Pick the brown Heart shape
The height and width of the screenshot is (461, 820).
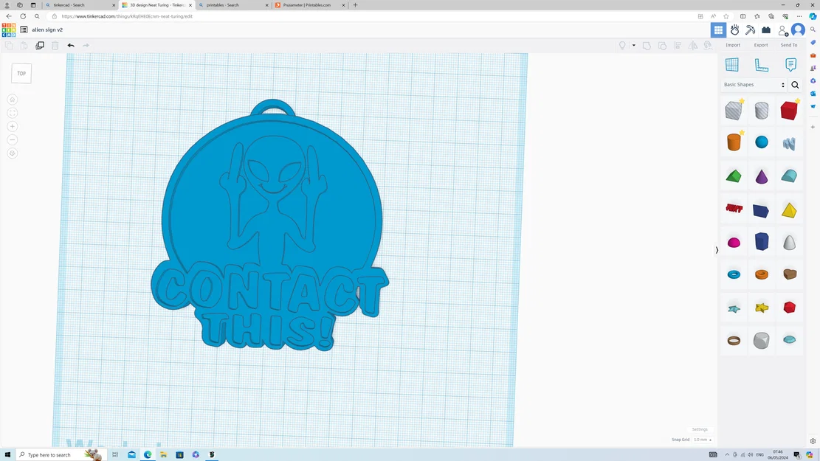tap(790, 274)
